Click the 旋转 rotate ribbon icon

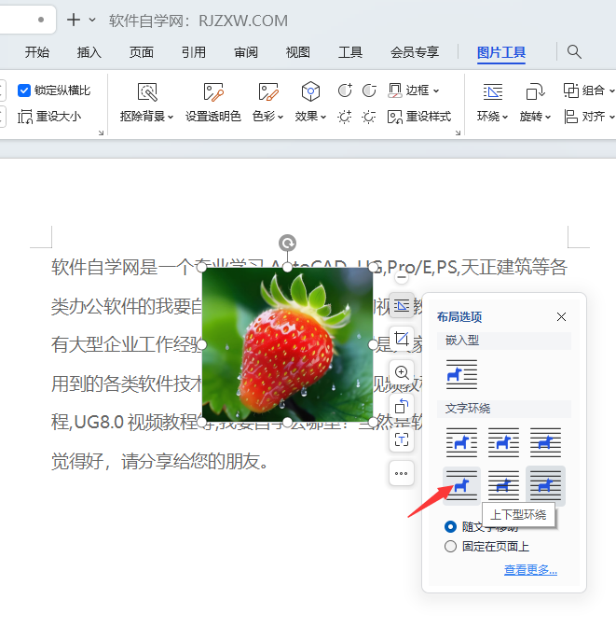click(535, 91)
